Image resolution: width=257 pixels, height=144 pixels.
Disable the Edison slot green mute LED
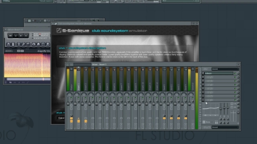pyautogui.click(x=235, y=74)
